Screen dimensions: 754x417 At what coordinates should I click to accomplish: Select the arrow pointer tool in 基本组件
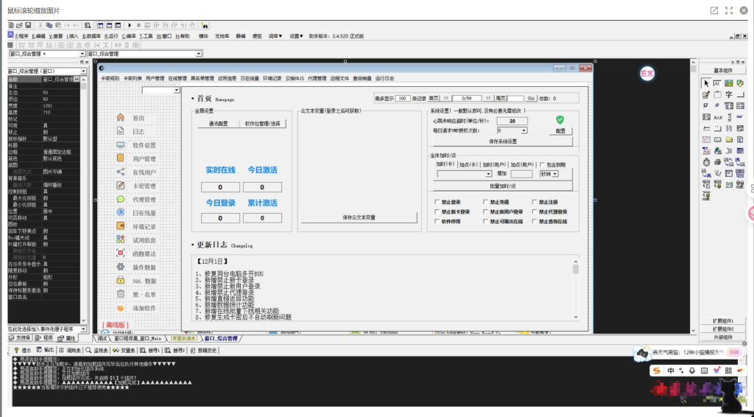[705, 84]
